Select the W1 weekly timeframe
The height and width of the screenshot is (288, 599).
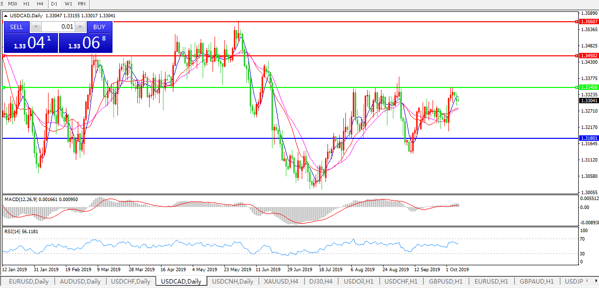pyautogui.click(x=68, y=4)
